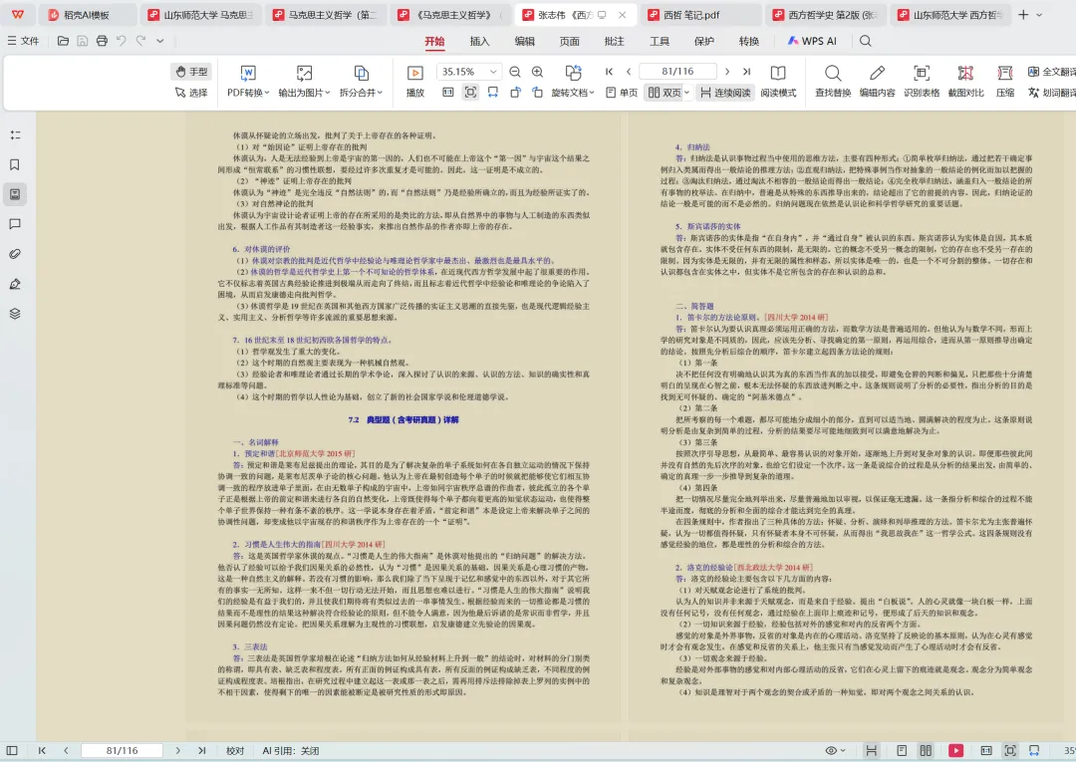Go to next page in toolbar

tap(727, 72)
